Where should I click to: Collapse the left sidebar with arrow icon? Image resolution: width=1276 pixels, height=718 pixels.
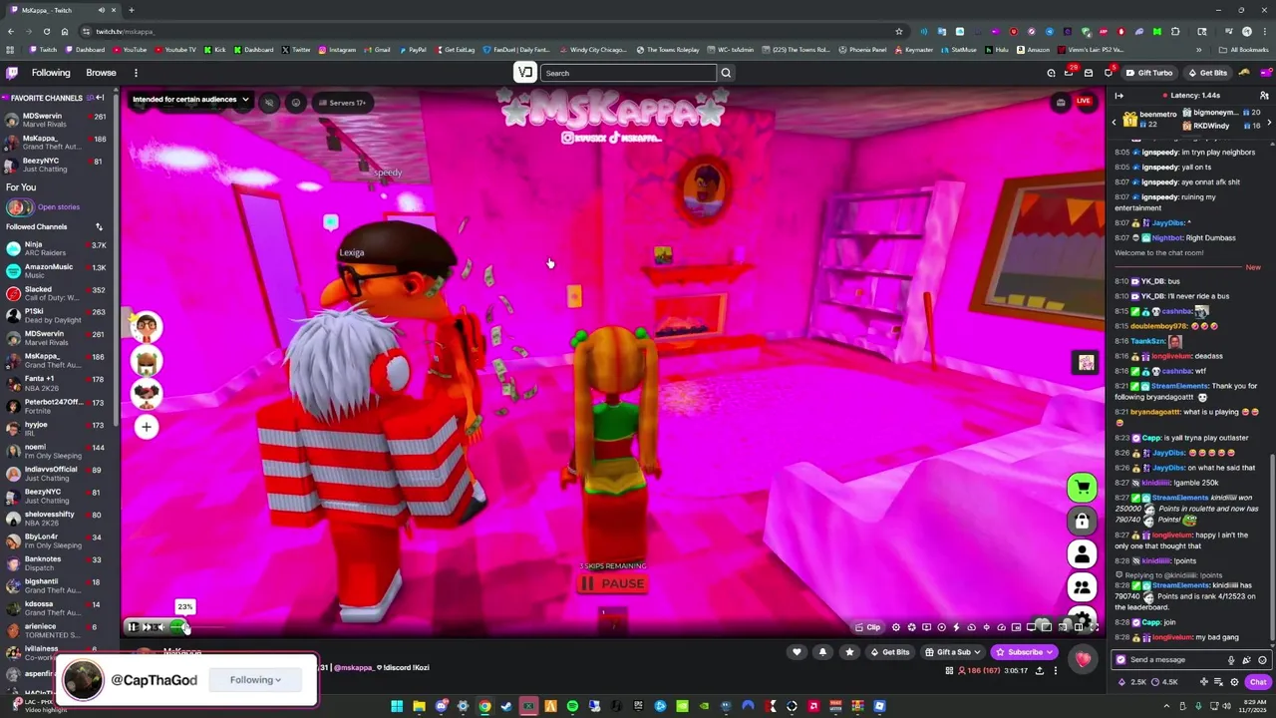[x=100, y=98]
